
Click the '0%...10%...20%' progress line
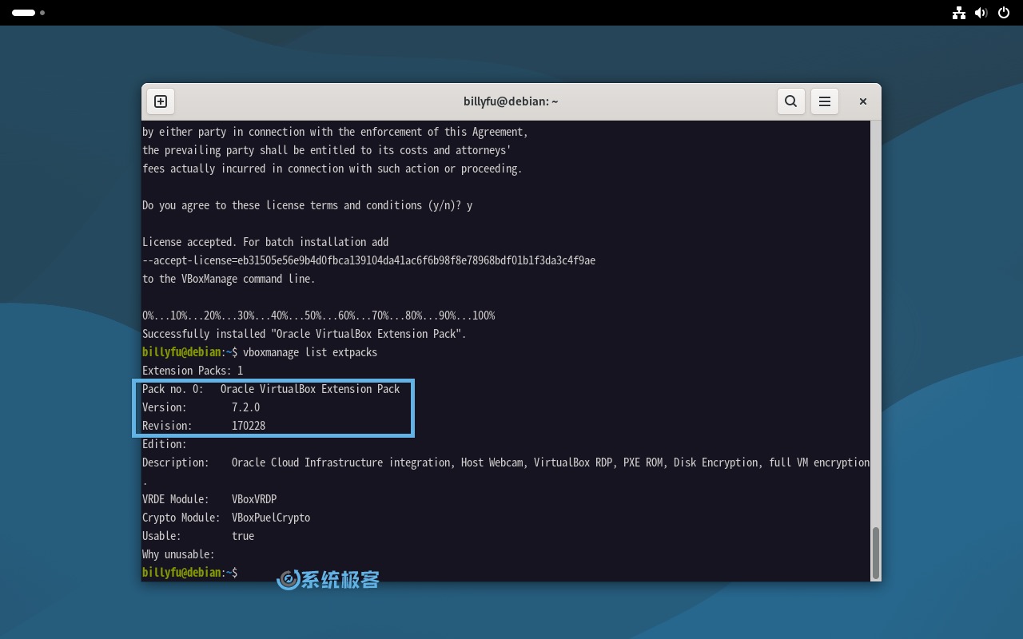click(x=319, y=316)
